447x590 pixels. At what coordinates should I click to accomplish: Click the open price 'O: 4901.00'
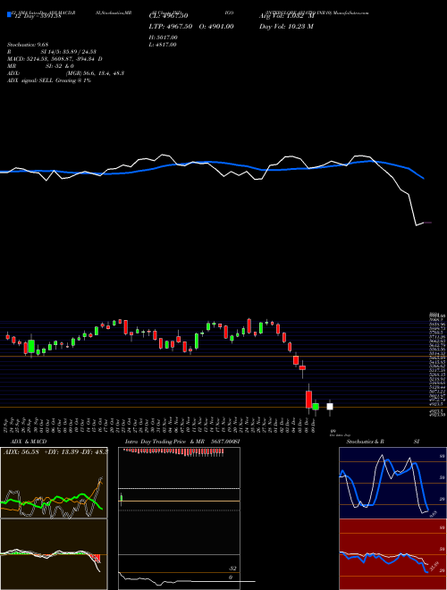point(216,26)
